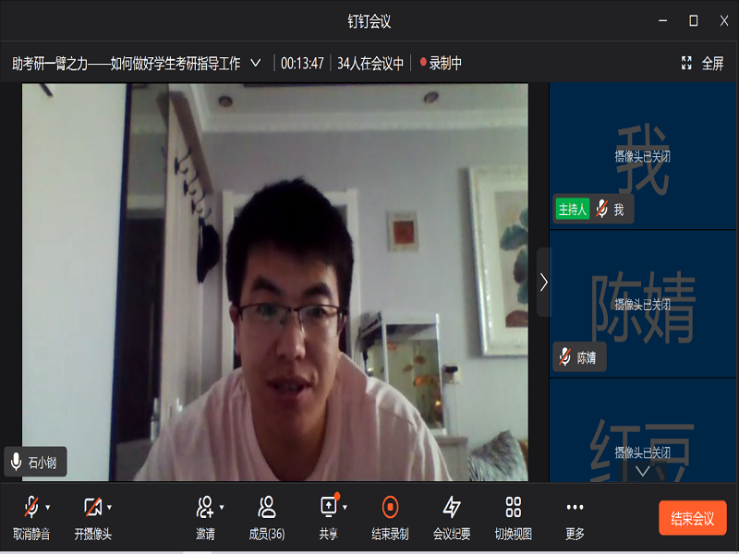Open camera options arrow beside 开摄像头
739x554 pixels.
[109, 507]
